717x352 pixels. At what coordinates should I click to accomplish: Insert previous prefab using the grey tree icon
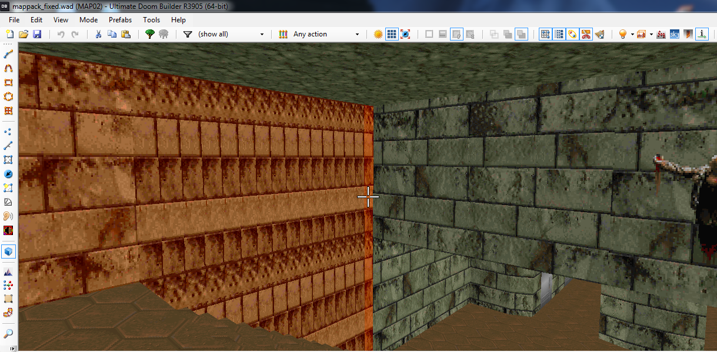pos(164,34)
